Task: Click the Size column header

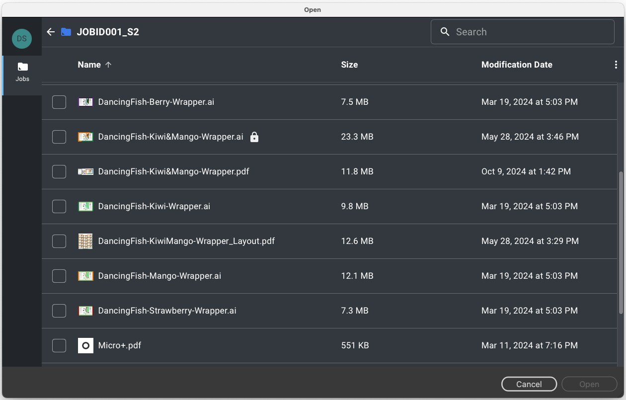Action: tap(349, 65)
